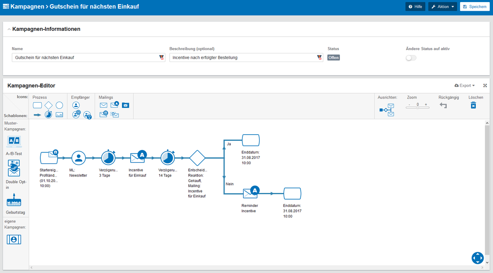This screenshot has width=493, height=273.
Task: Click the Ausrichten align diagram icon
Action: coord(387,110)
